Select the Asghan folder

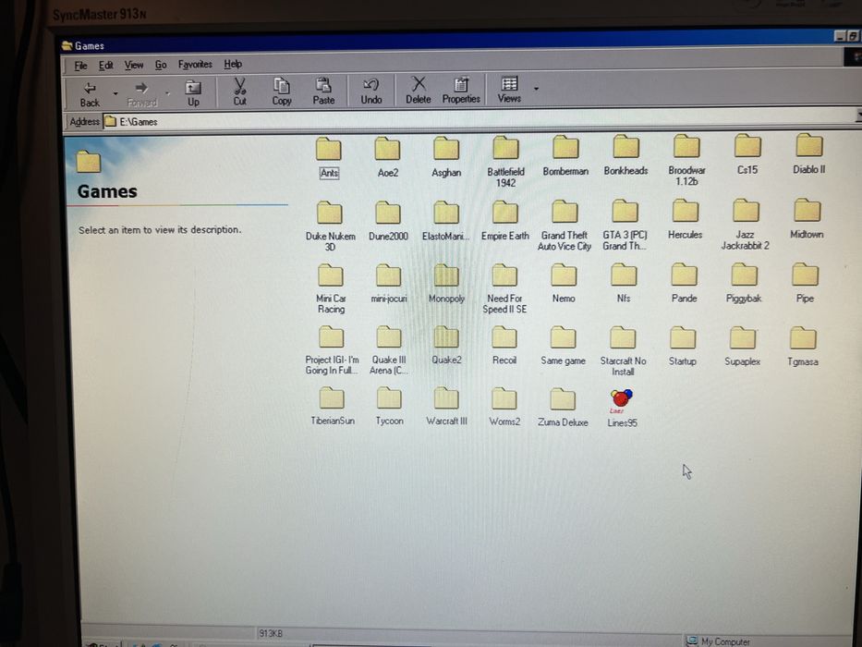[x=446, y=157]
